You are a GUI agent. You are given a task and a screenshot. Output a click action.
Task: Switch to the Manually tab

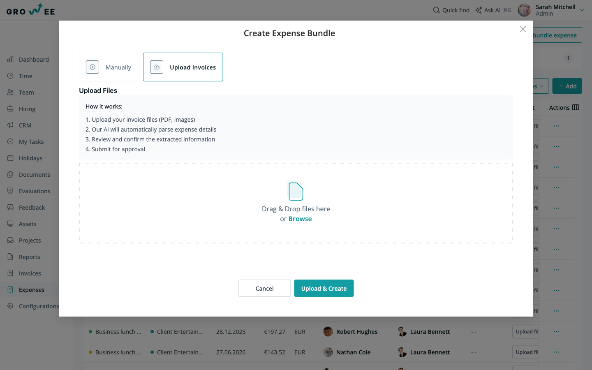[x=109, y=67]
